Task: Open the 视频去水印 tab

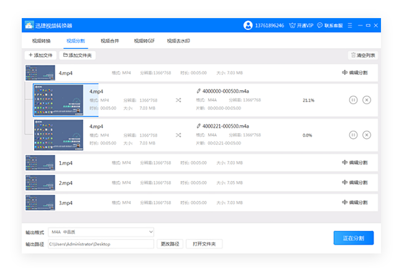Action: tap(178, 40)
